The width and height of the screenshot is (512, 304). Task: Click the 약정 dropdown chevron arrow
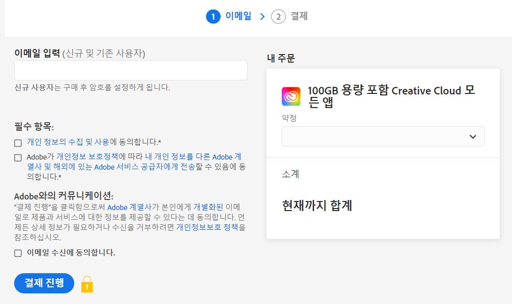(473, 136)
